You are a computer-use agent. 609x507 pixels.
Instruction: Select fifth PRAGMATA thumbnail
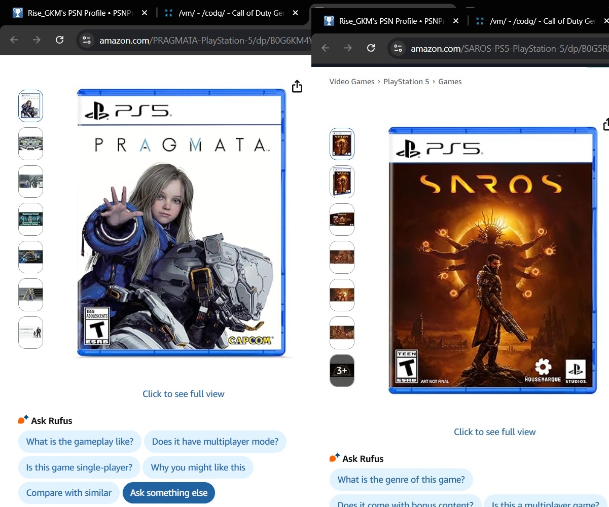point(31,257)
